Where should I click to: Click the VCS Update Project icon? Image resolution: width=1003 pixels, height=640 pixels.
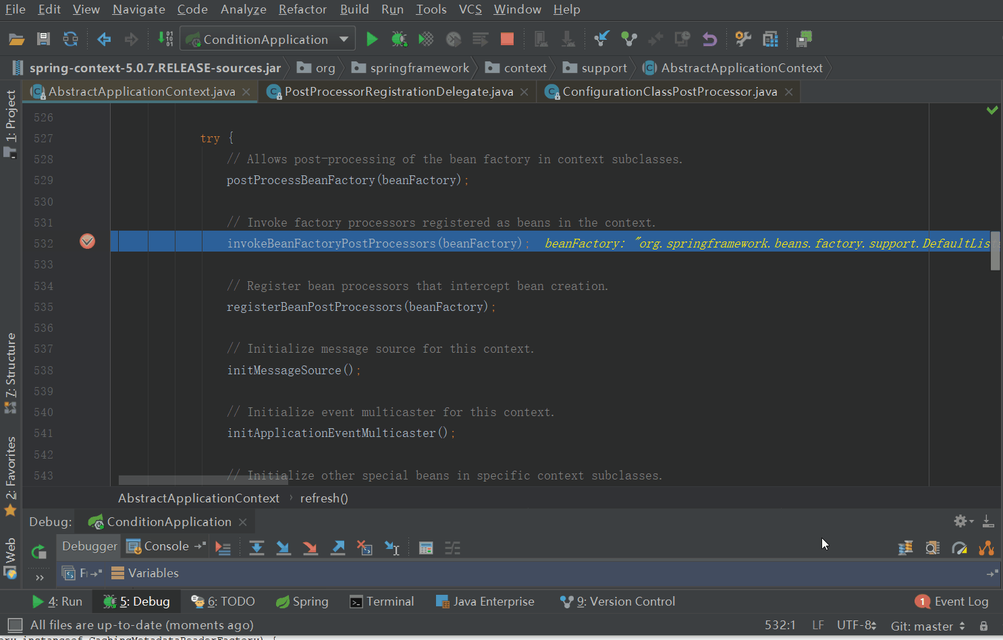601,39
